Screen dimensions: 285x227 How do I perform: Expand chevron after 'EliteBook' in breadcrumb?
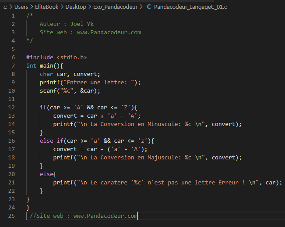(x=62, y=7)
